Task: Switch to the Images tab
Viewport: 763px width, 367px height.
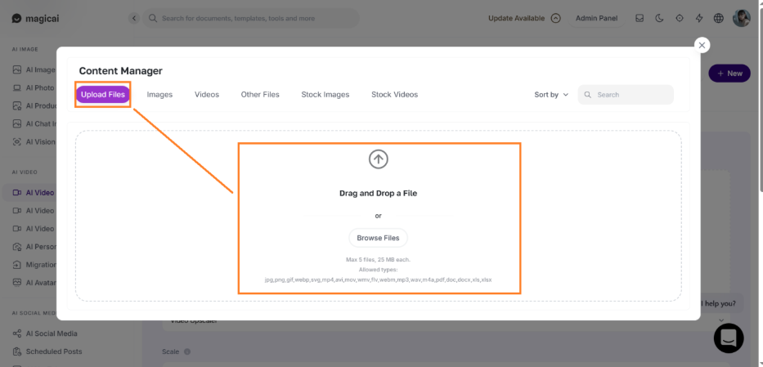Action: [x=159, y=95]
